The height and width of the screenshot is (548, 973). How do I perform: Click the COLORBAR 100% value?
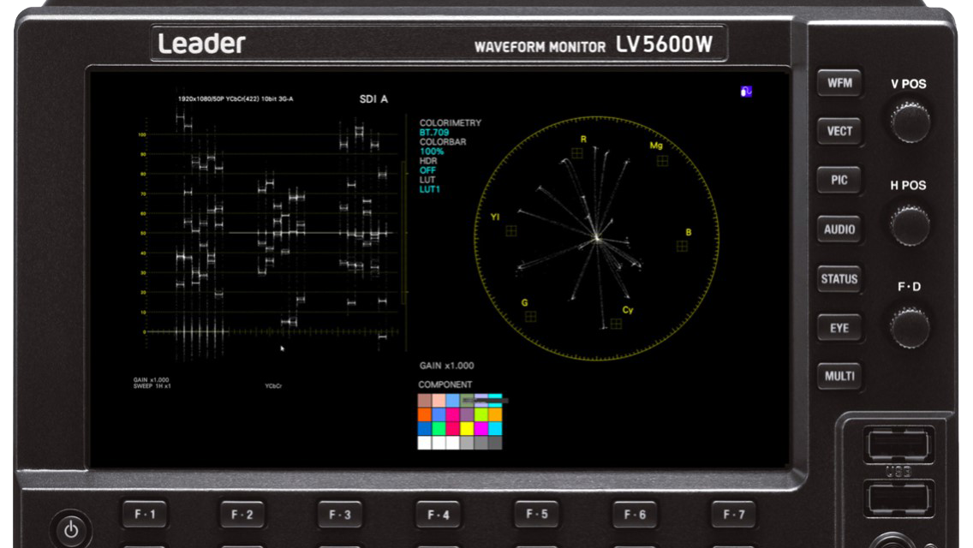tap(432, 151)
